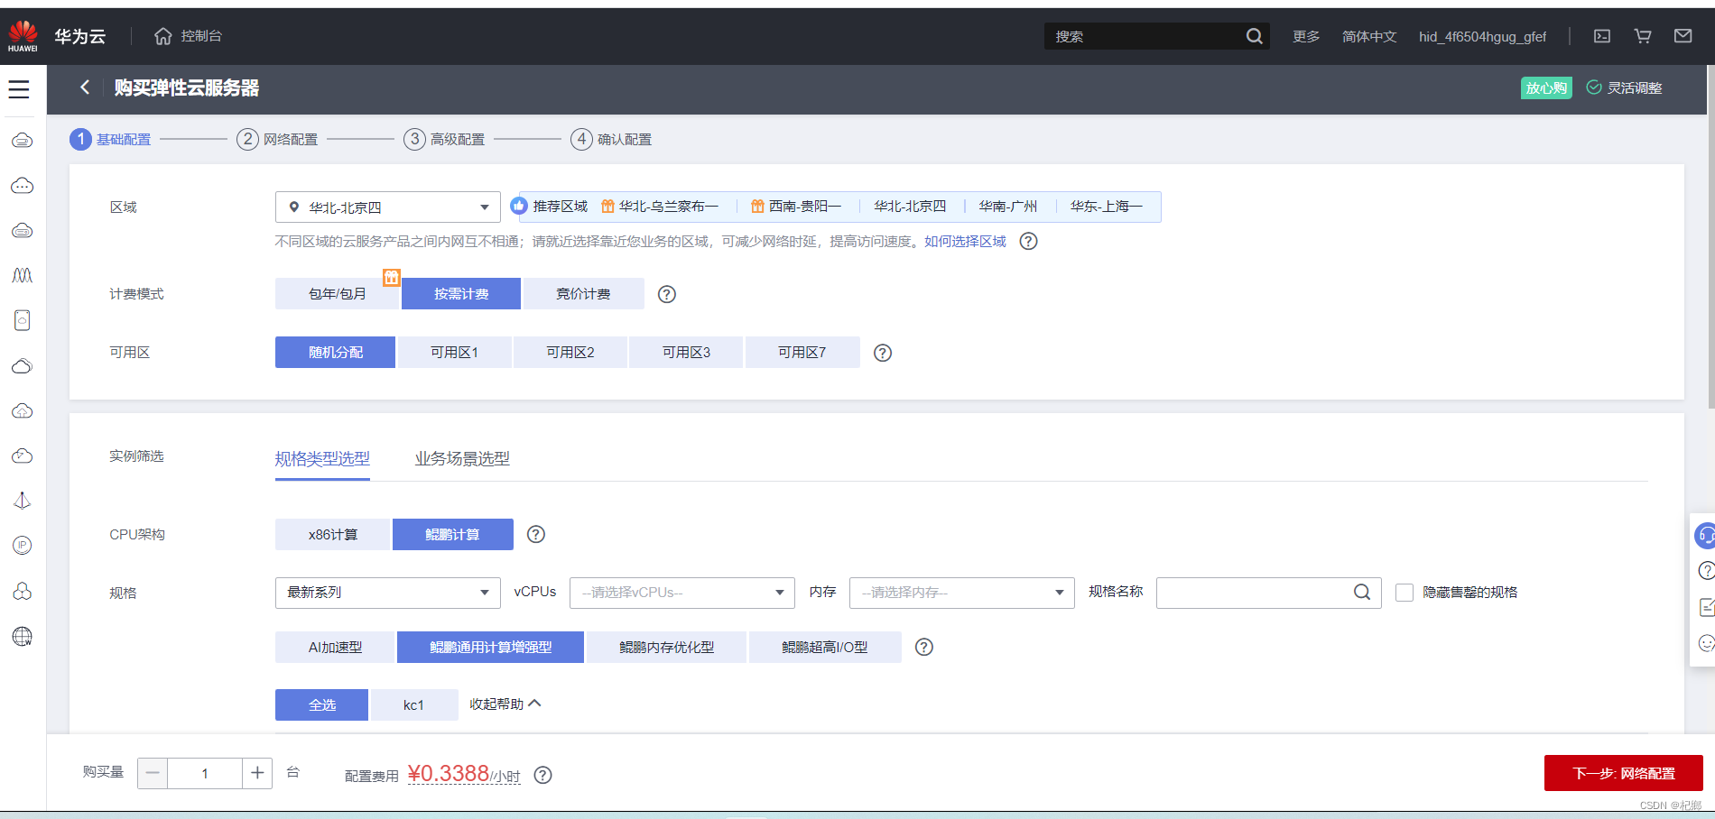The width and height of the screenshot is (1715, 819).
Task: Select 可用区2 option
Action: [x=570, y=353]
